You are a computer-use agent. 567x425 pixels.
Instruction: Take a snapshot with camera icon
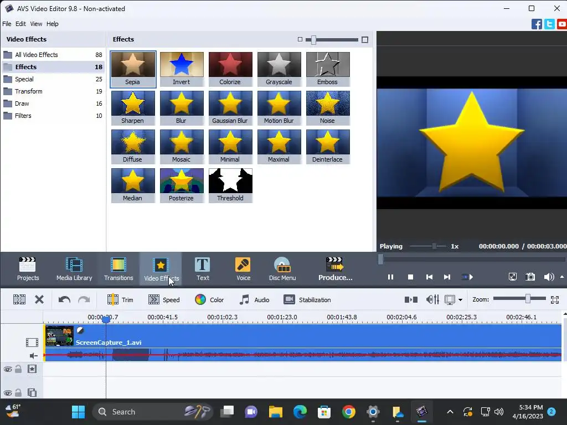click(530, 277)
